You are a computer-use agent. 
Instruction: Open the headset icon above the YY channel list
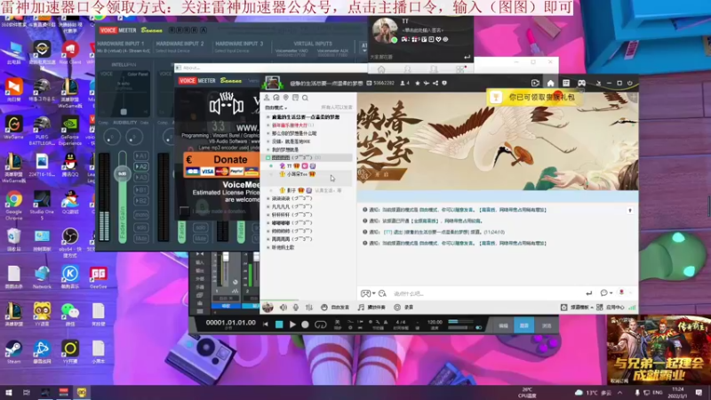point(276,98)
